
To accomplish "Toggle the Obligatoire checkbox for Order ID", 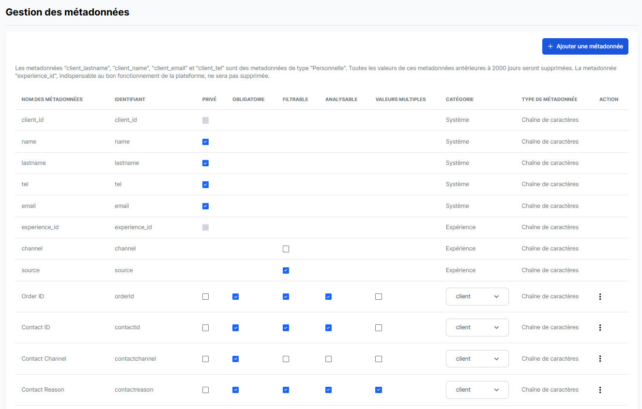I will point(235,296).
